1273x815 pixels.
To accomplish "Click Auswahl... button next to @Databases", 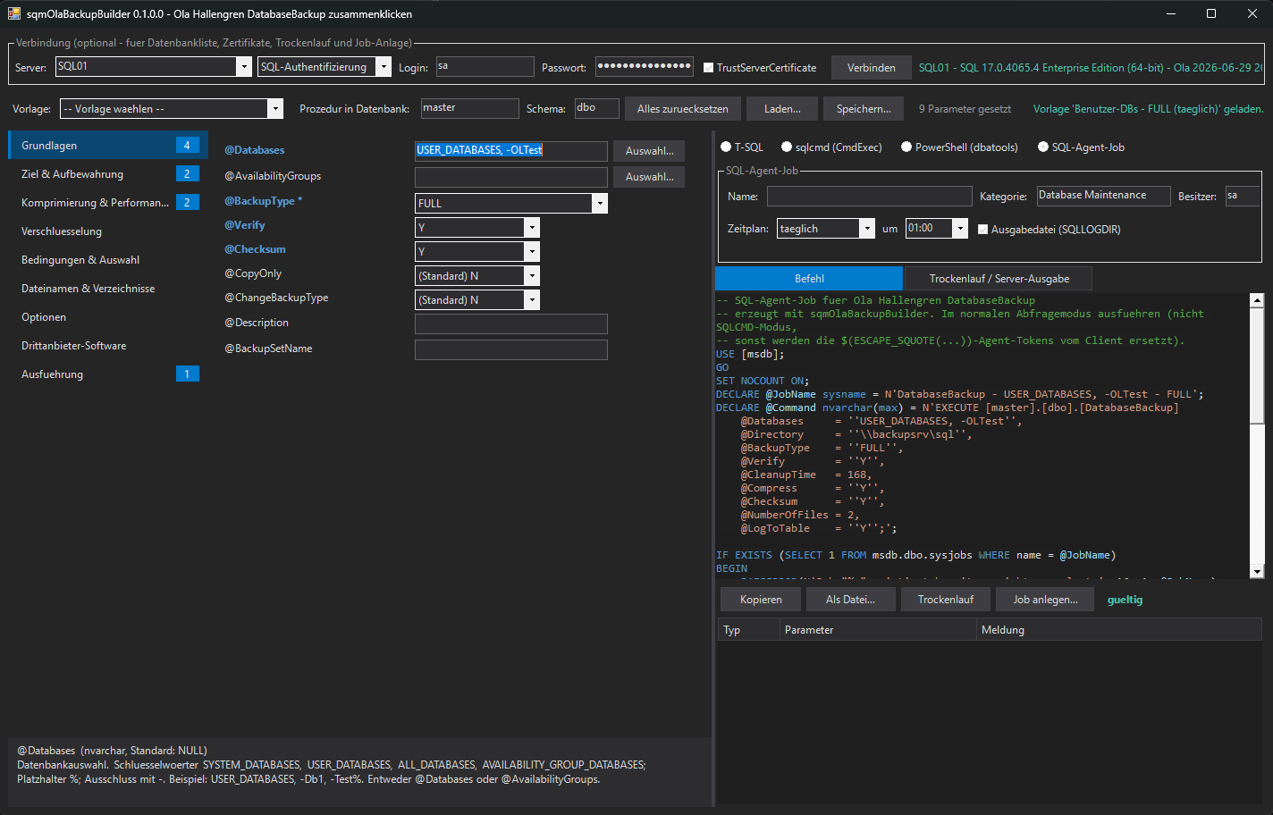I will pos(649,150).
